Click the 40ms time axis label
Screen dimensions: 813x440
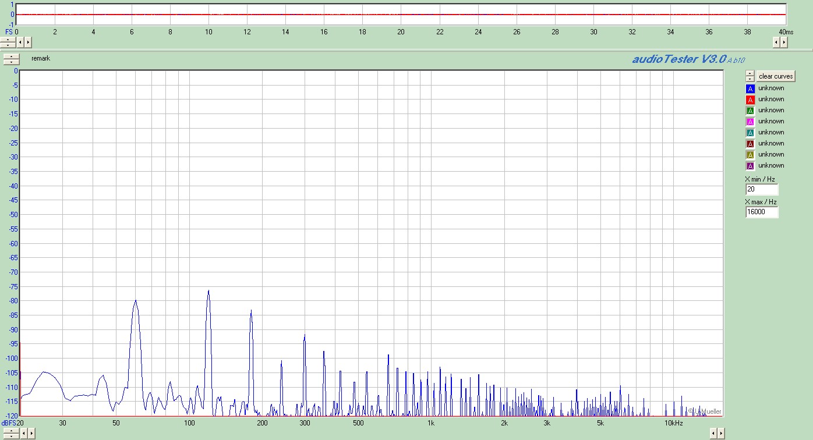pyautogui.click(x=786, y=31)
